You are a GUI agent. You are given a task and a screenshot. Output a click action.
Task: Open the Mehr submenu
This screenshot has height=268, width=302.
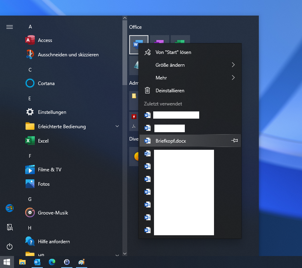click(x=190, y=77)
